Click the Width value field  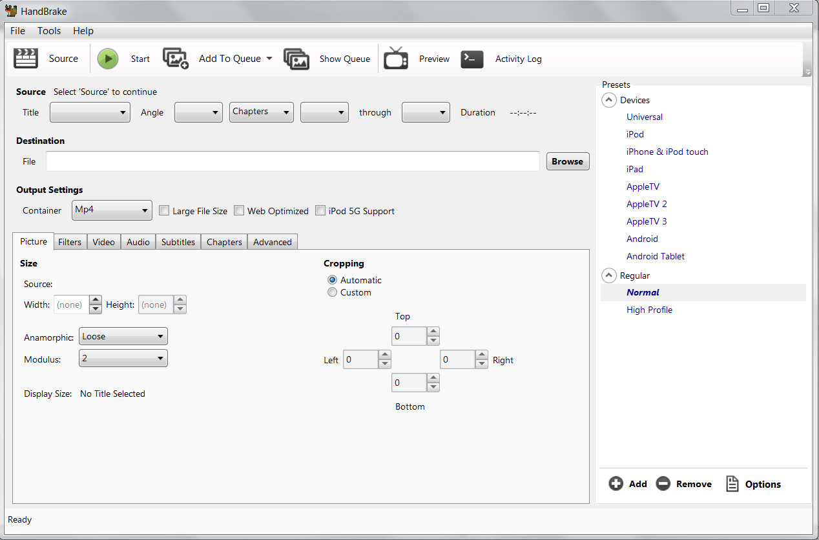(71, 305)
